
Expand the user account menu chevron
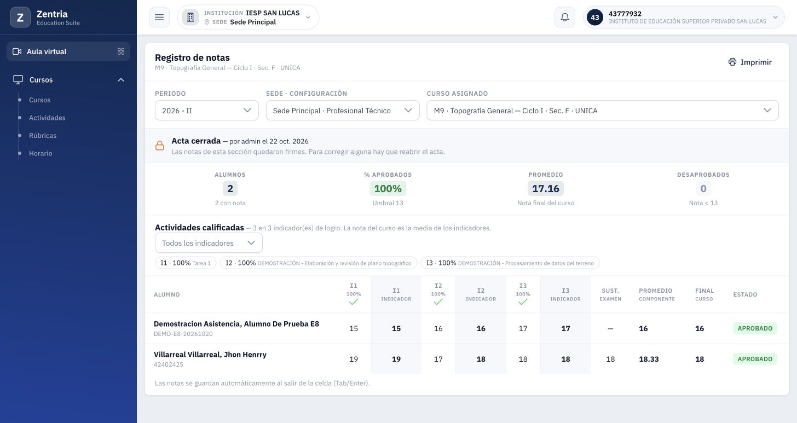pyautogui.click(x=775, y=18)
